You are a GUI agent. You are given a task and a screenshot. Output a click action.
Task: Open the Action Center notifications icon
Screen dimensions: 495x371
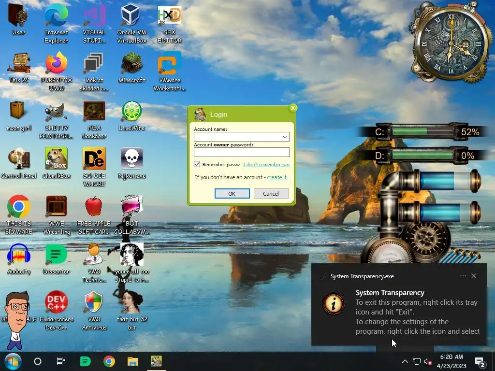coord(480,362)
